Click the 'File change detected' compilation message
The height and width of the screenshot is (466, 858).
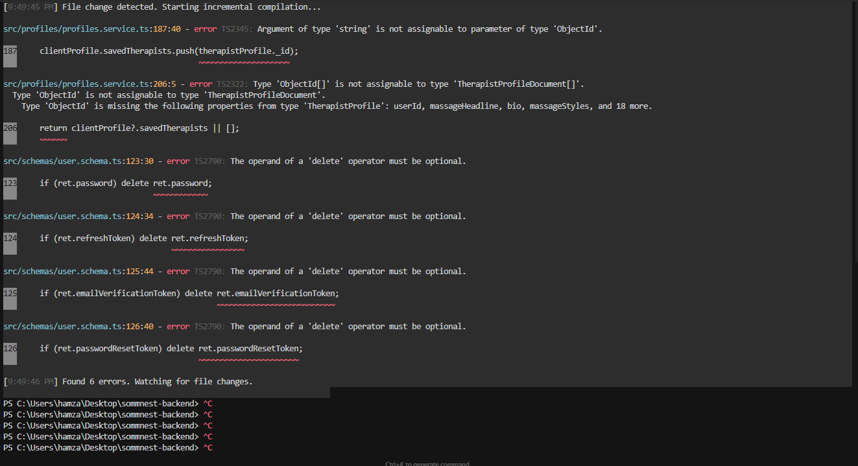(x=191, y=7)
